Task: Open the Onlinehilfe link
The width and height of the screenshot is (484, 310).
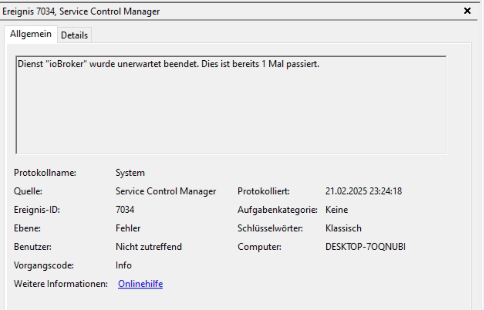Action: pos(140,284)
